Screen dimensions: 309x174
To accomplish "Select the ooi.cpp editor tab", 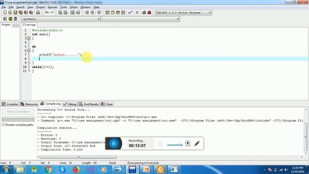I will coord(29,25).
